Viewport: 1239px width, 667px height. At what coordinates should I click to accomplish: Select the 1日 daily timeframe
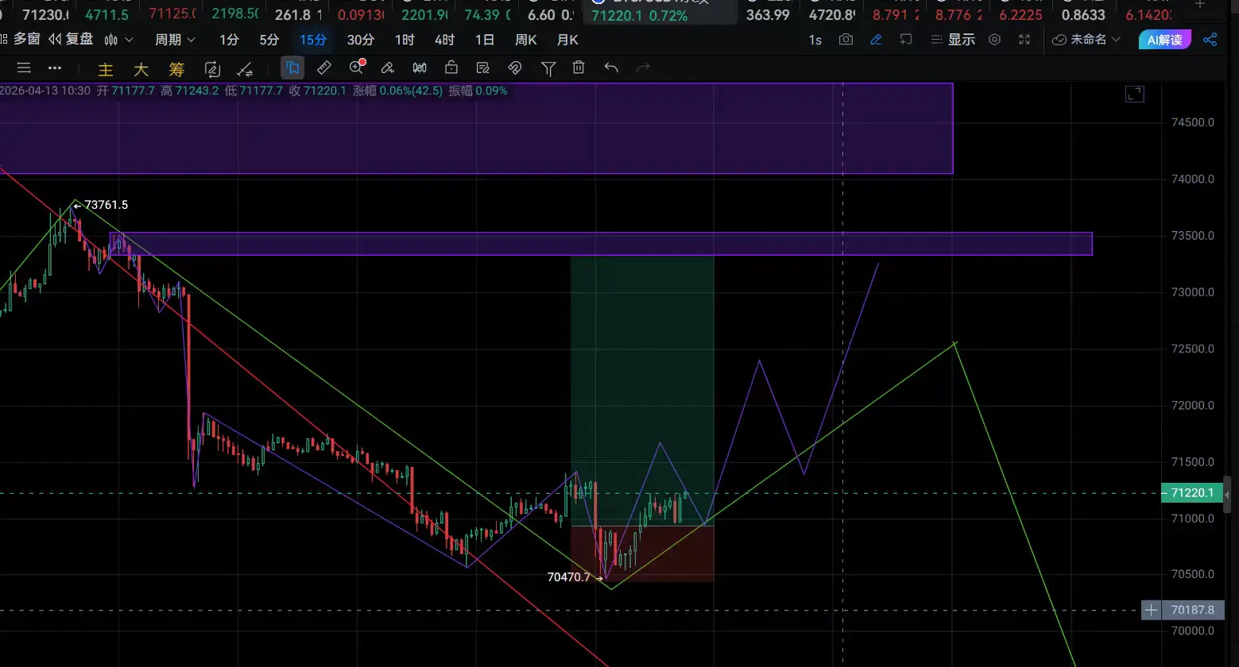click(x=484, y=39)
